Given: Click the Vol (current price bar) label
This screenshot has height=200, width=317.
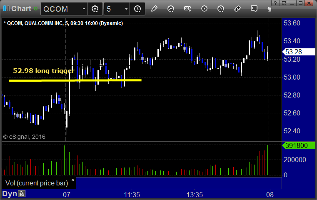Looking at the screenshot, I should tap(37, 183).
